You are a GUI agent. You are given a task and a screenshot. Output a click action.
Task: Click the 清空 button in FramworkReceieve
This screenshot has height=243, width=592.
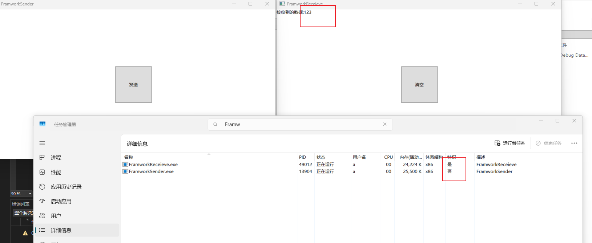pyautogui.click(x=419, y=85)
